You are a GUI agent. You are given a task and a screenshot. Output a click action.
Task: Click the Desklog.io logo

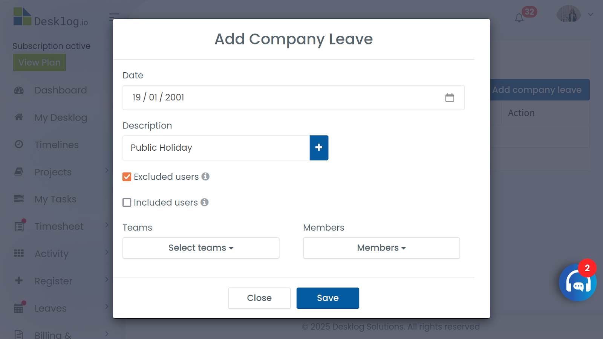click(51, 18)
